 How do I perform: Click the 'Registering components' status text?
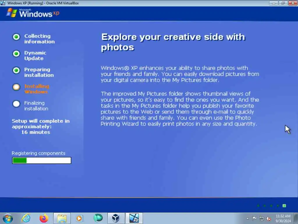click(38, 153)
